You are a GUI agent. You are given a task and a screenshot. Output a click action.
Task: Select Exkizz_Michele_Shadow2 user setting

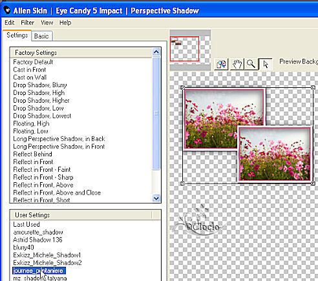(47, 263)
